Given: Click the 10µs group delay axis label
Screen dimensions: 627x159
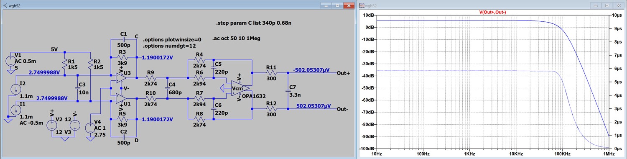Looking at the screenshot, I should 617,15.
